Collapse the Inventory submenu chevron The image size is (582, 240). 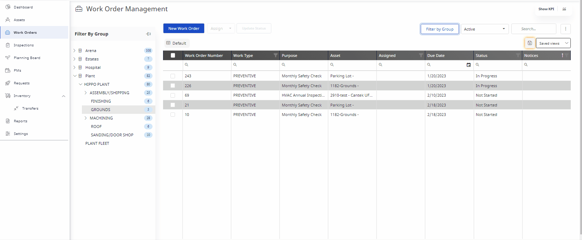pyautogui.click(x=64, y=96)
